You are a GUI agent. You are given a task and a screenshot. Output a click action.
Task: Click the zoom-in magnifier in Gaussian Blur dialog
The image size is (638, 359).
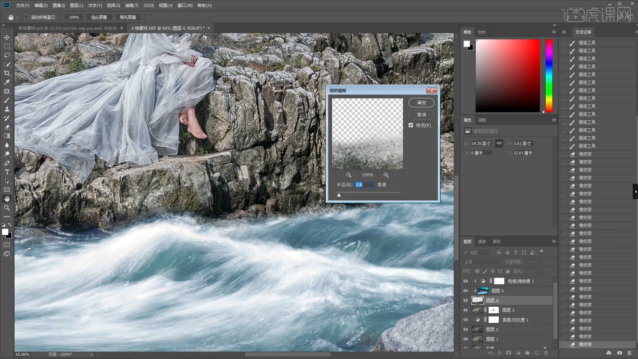coord(386,175)
